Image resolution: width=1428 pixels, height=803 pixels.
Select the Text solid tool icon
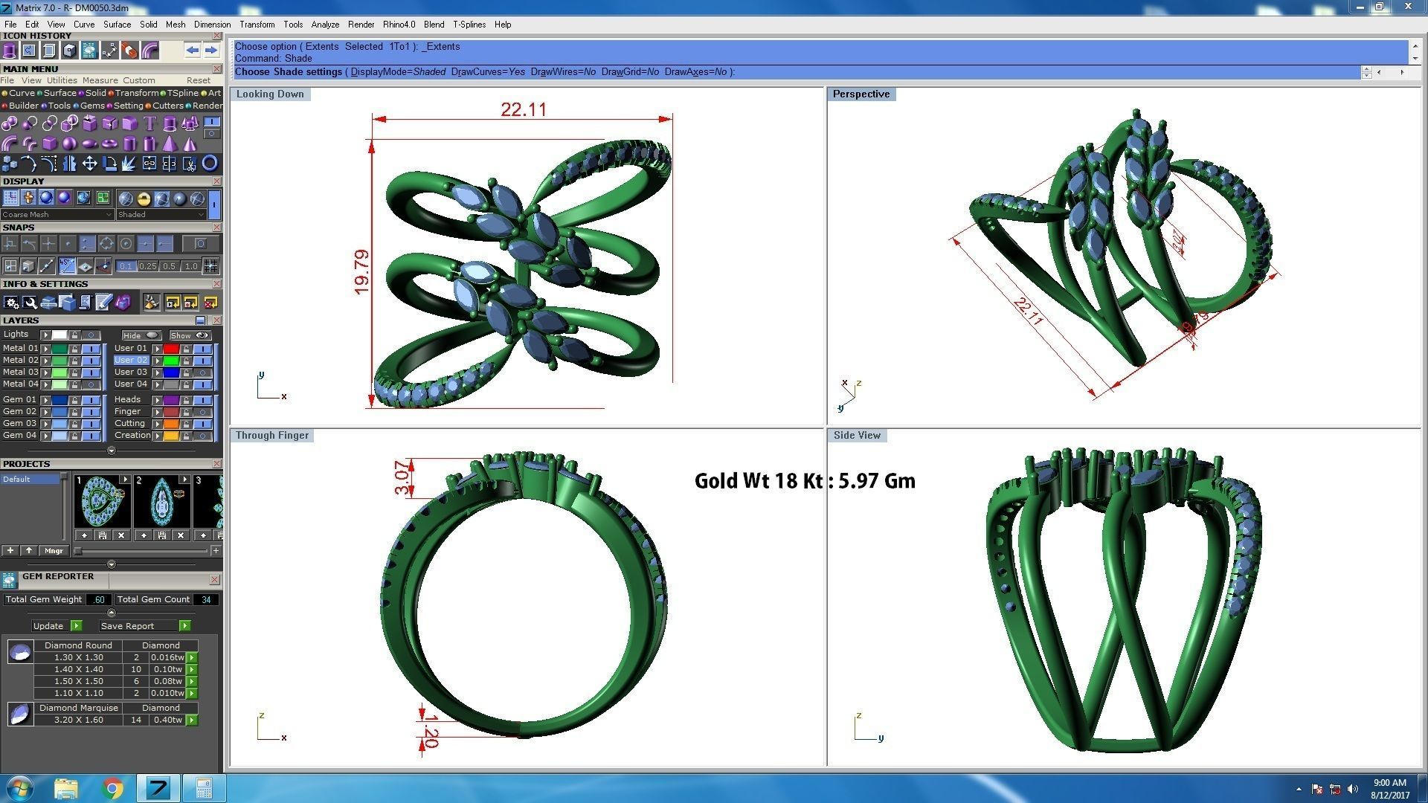[x=149, y=123]
